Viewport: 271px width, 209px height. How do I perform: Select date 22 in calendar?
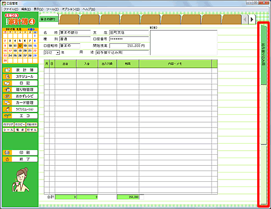[x=35, y=51]
